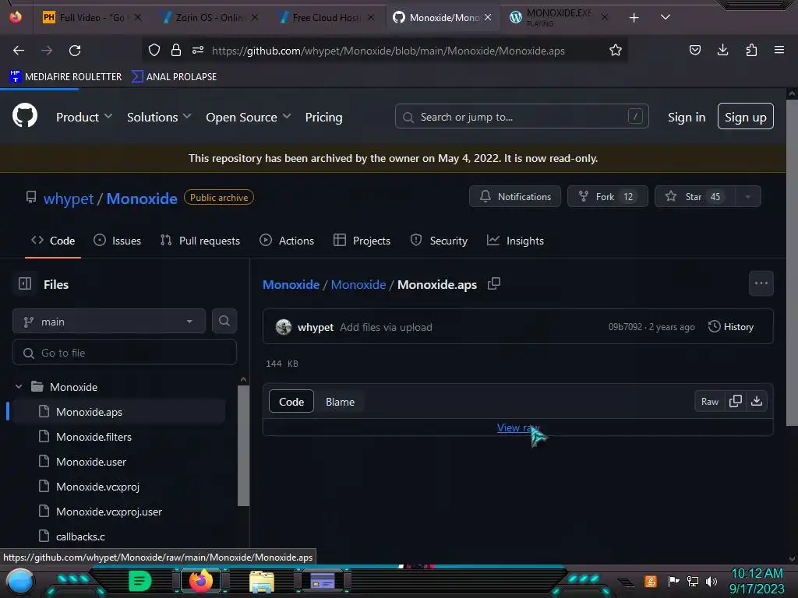Open commit History link
This screenshot has width=798, height=598.
click(730, 326)
